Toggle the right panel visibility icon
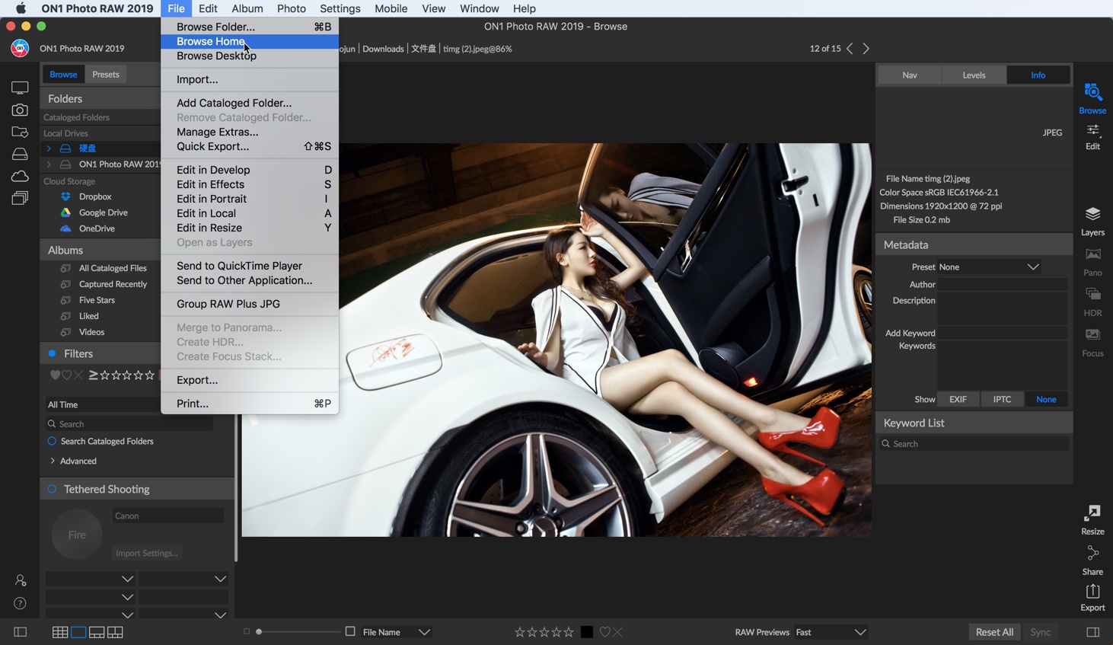Viewport: 1113px width, 645px height. pos(1092,632)
